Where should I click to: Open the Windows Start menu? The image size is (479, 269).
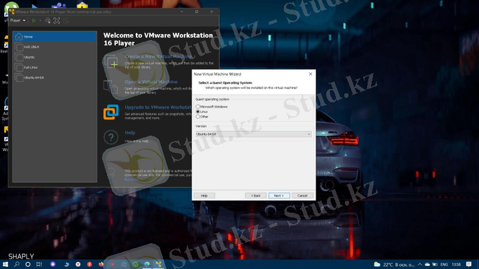(x=5, y=264)
